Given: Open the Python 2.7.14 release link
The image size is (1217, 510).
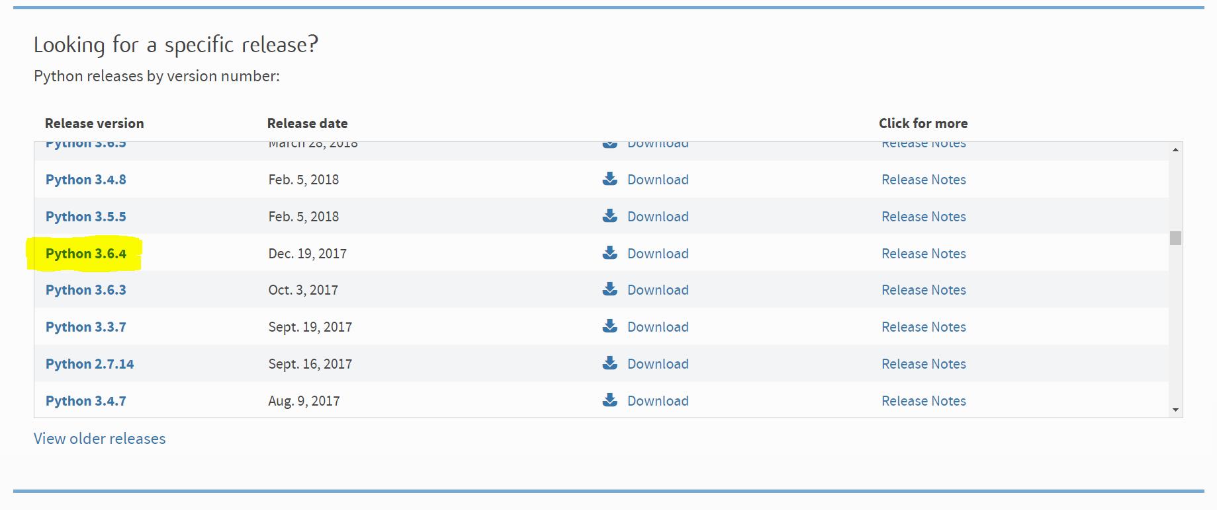Looking at the screenshot, I should click(90, 364).
